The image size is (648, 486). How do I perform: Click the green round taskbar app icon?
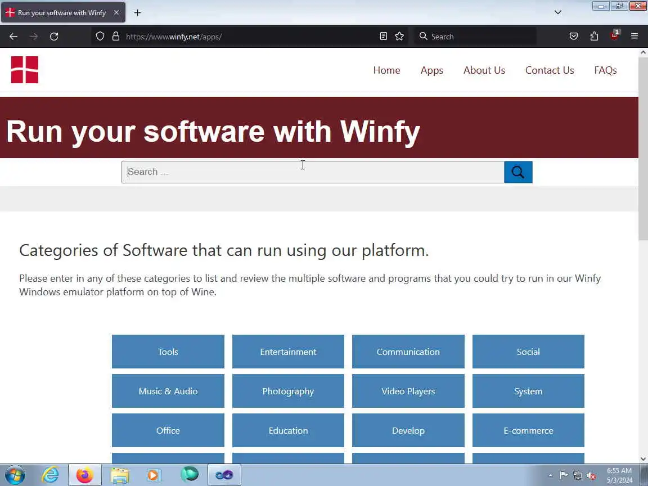click(x=189, y=474)
